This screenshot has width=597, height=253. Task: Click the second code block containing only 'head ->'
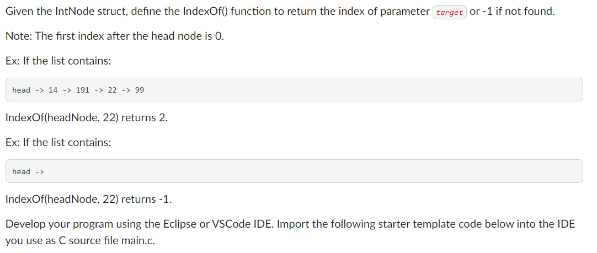click(294, 171)
